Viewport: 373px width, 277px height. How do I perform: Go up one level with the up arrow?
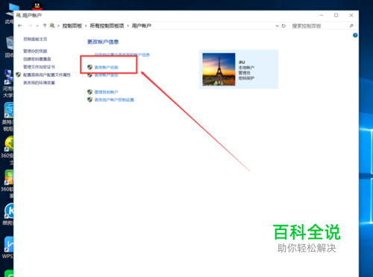pyautogui.click(x=45, y=25)
